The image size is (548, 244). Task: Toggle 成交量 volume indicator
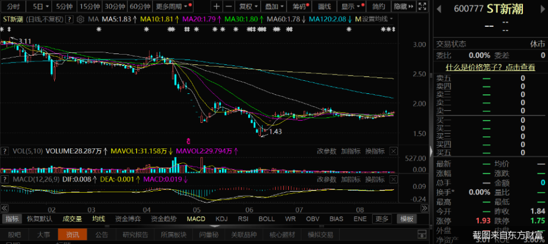click(72, 219)
